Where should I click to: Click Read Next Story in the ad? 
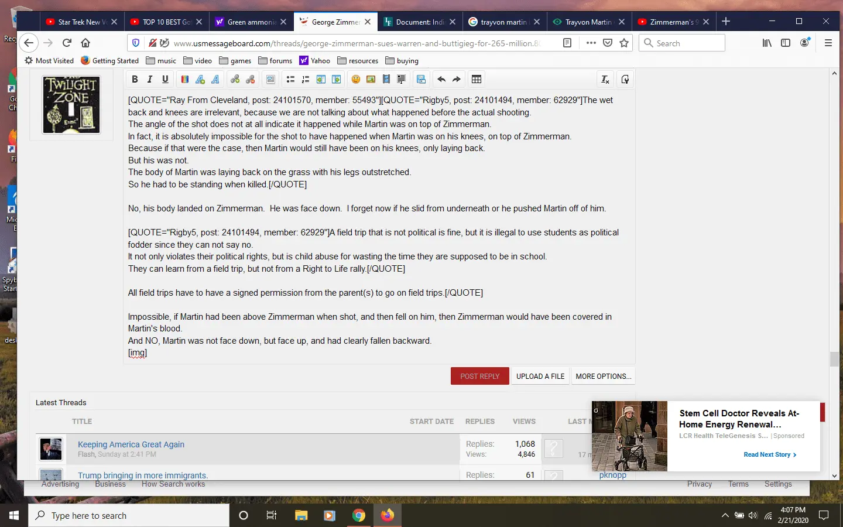click(770, 454)
